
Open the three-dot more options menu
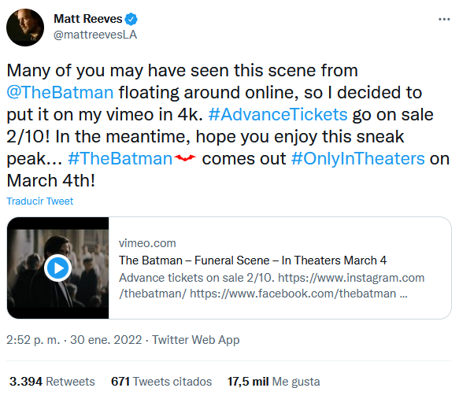point(444,20)
